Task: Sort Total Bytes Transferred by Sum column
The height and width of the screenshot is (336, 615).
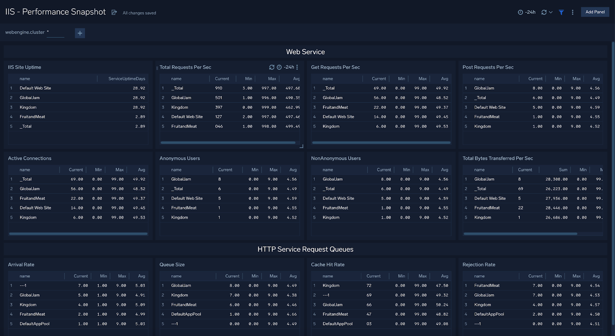Action: [x=563, y=170]
